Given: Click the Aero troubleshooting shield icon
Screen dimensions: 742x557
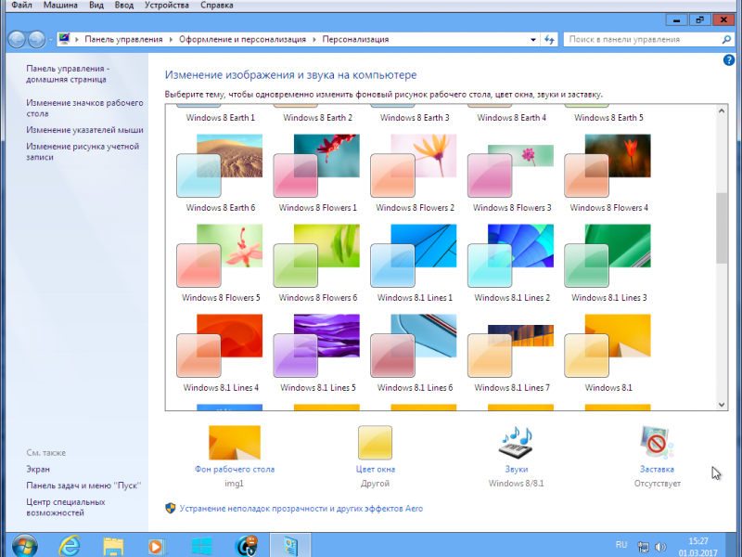Looking at the screenshot, I should tap(171, 508).
